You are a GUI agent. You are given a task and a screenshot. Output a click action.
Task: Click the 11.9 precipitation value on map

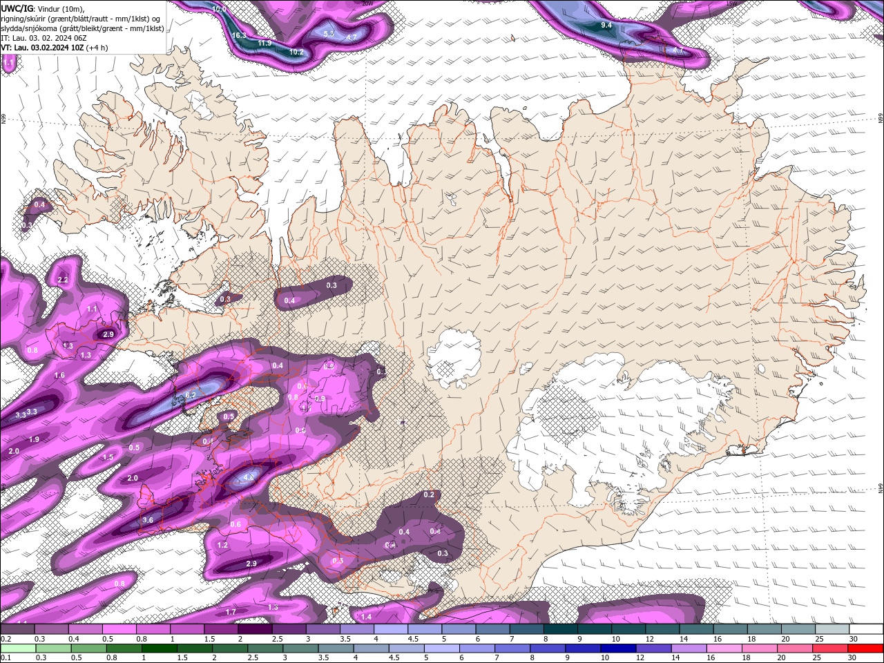tap(265, 43)
